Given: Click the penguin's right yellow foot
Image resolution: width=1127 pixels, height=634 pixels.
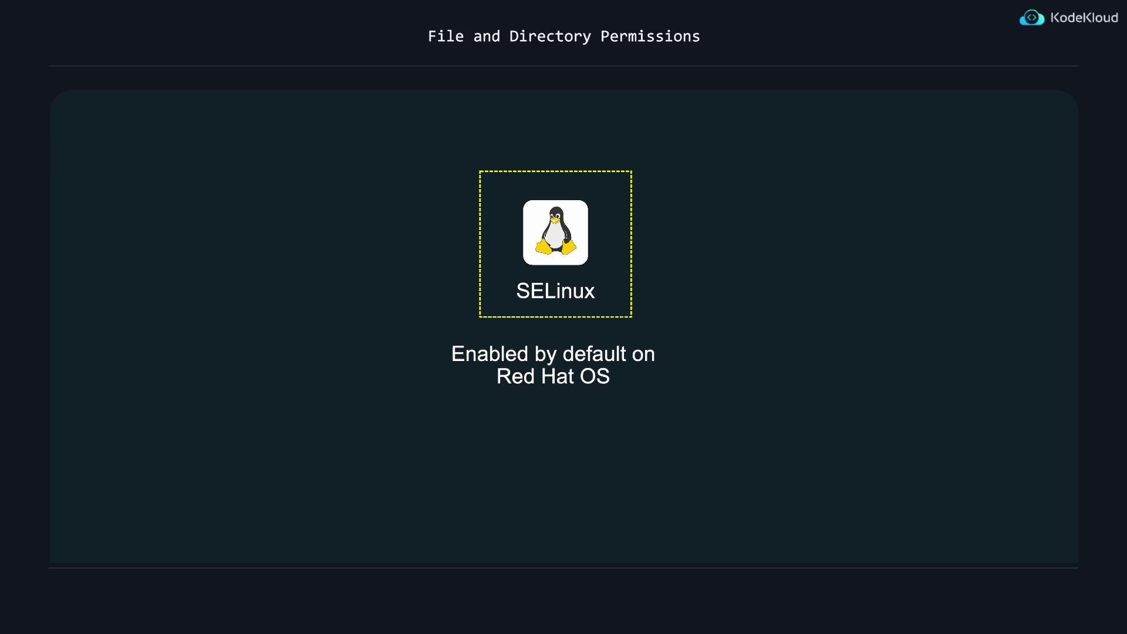Looking at the screenshot, I should 569,247.
